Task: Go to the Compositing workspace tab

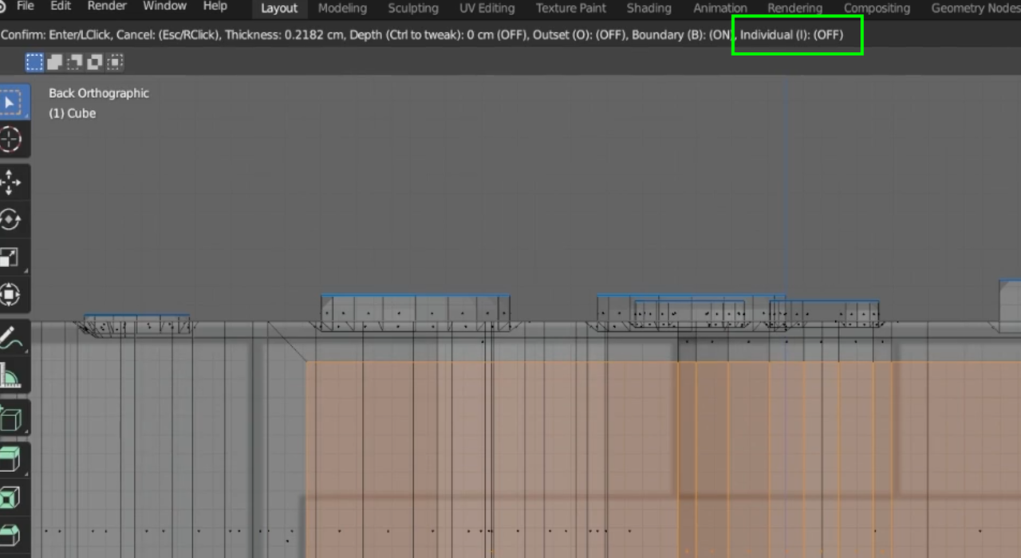Action: coord(877,9)
